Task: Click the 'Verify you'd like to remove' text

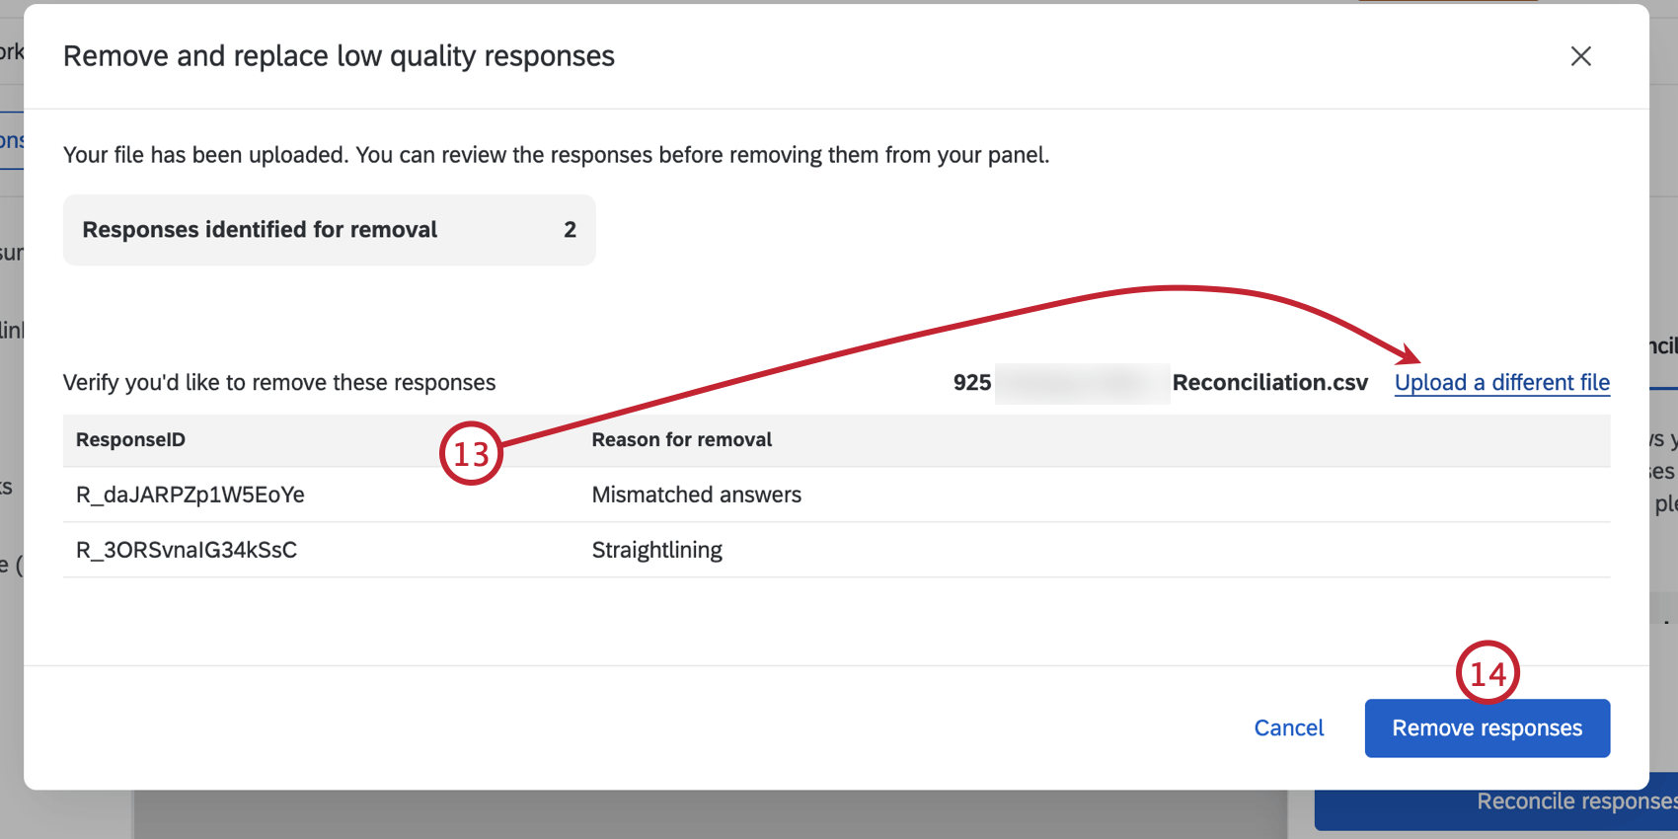Action: click(x=279, y=383)
